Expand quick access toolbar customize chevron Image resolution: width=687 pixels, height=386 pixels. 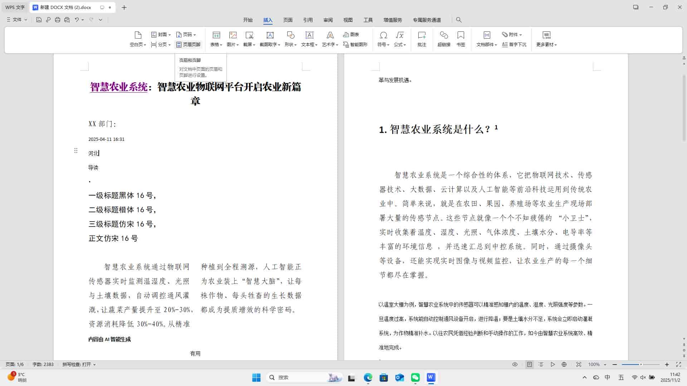point(101,20)
